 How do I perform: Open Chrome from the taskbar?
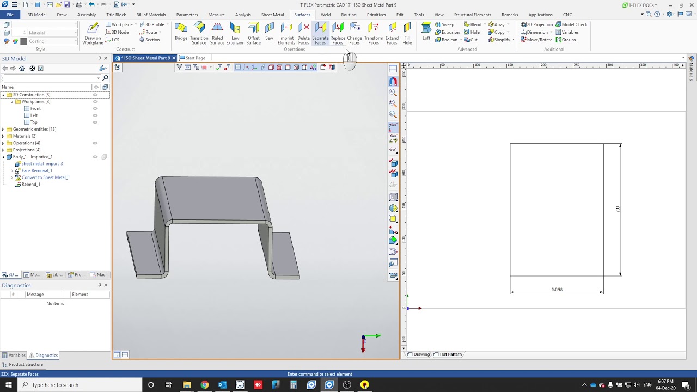tap(204, 385)
